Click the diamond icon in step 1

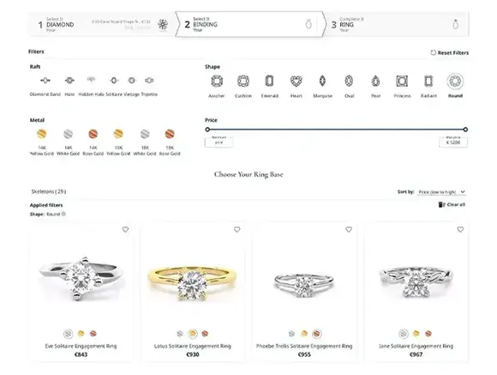point(163,24)
